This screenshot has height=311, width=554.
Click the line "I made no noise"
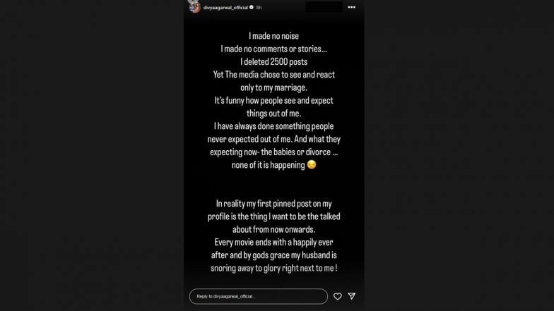click(273, 35)
